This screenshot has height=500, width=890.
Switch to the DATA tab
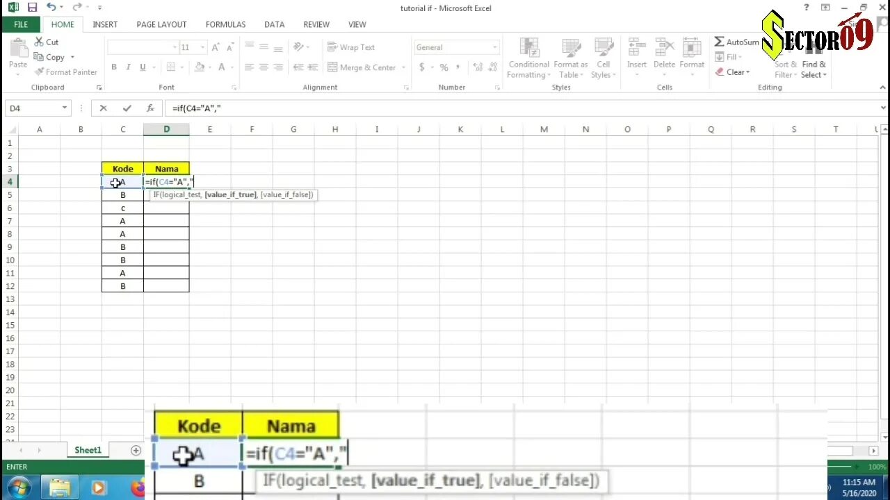click(274, 24)
